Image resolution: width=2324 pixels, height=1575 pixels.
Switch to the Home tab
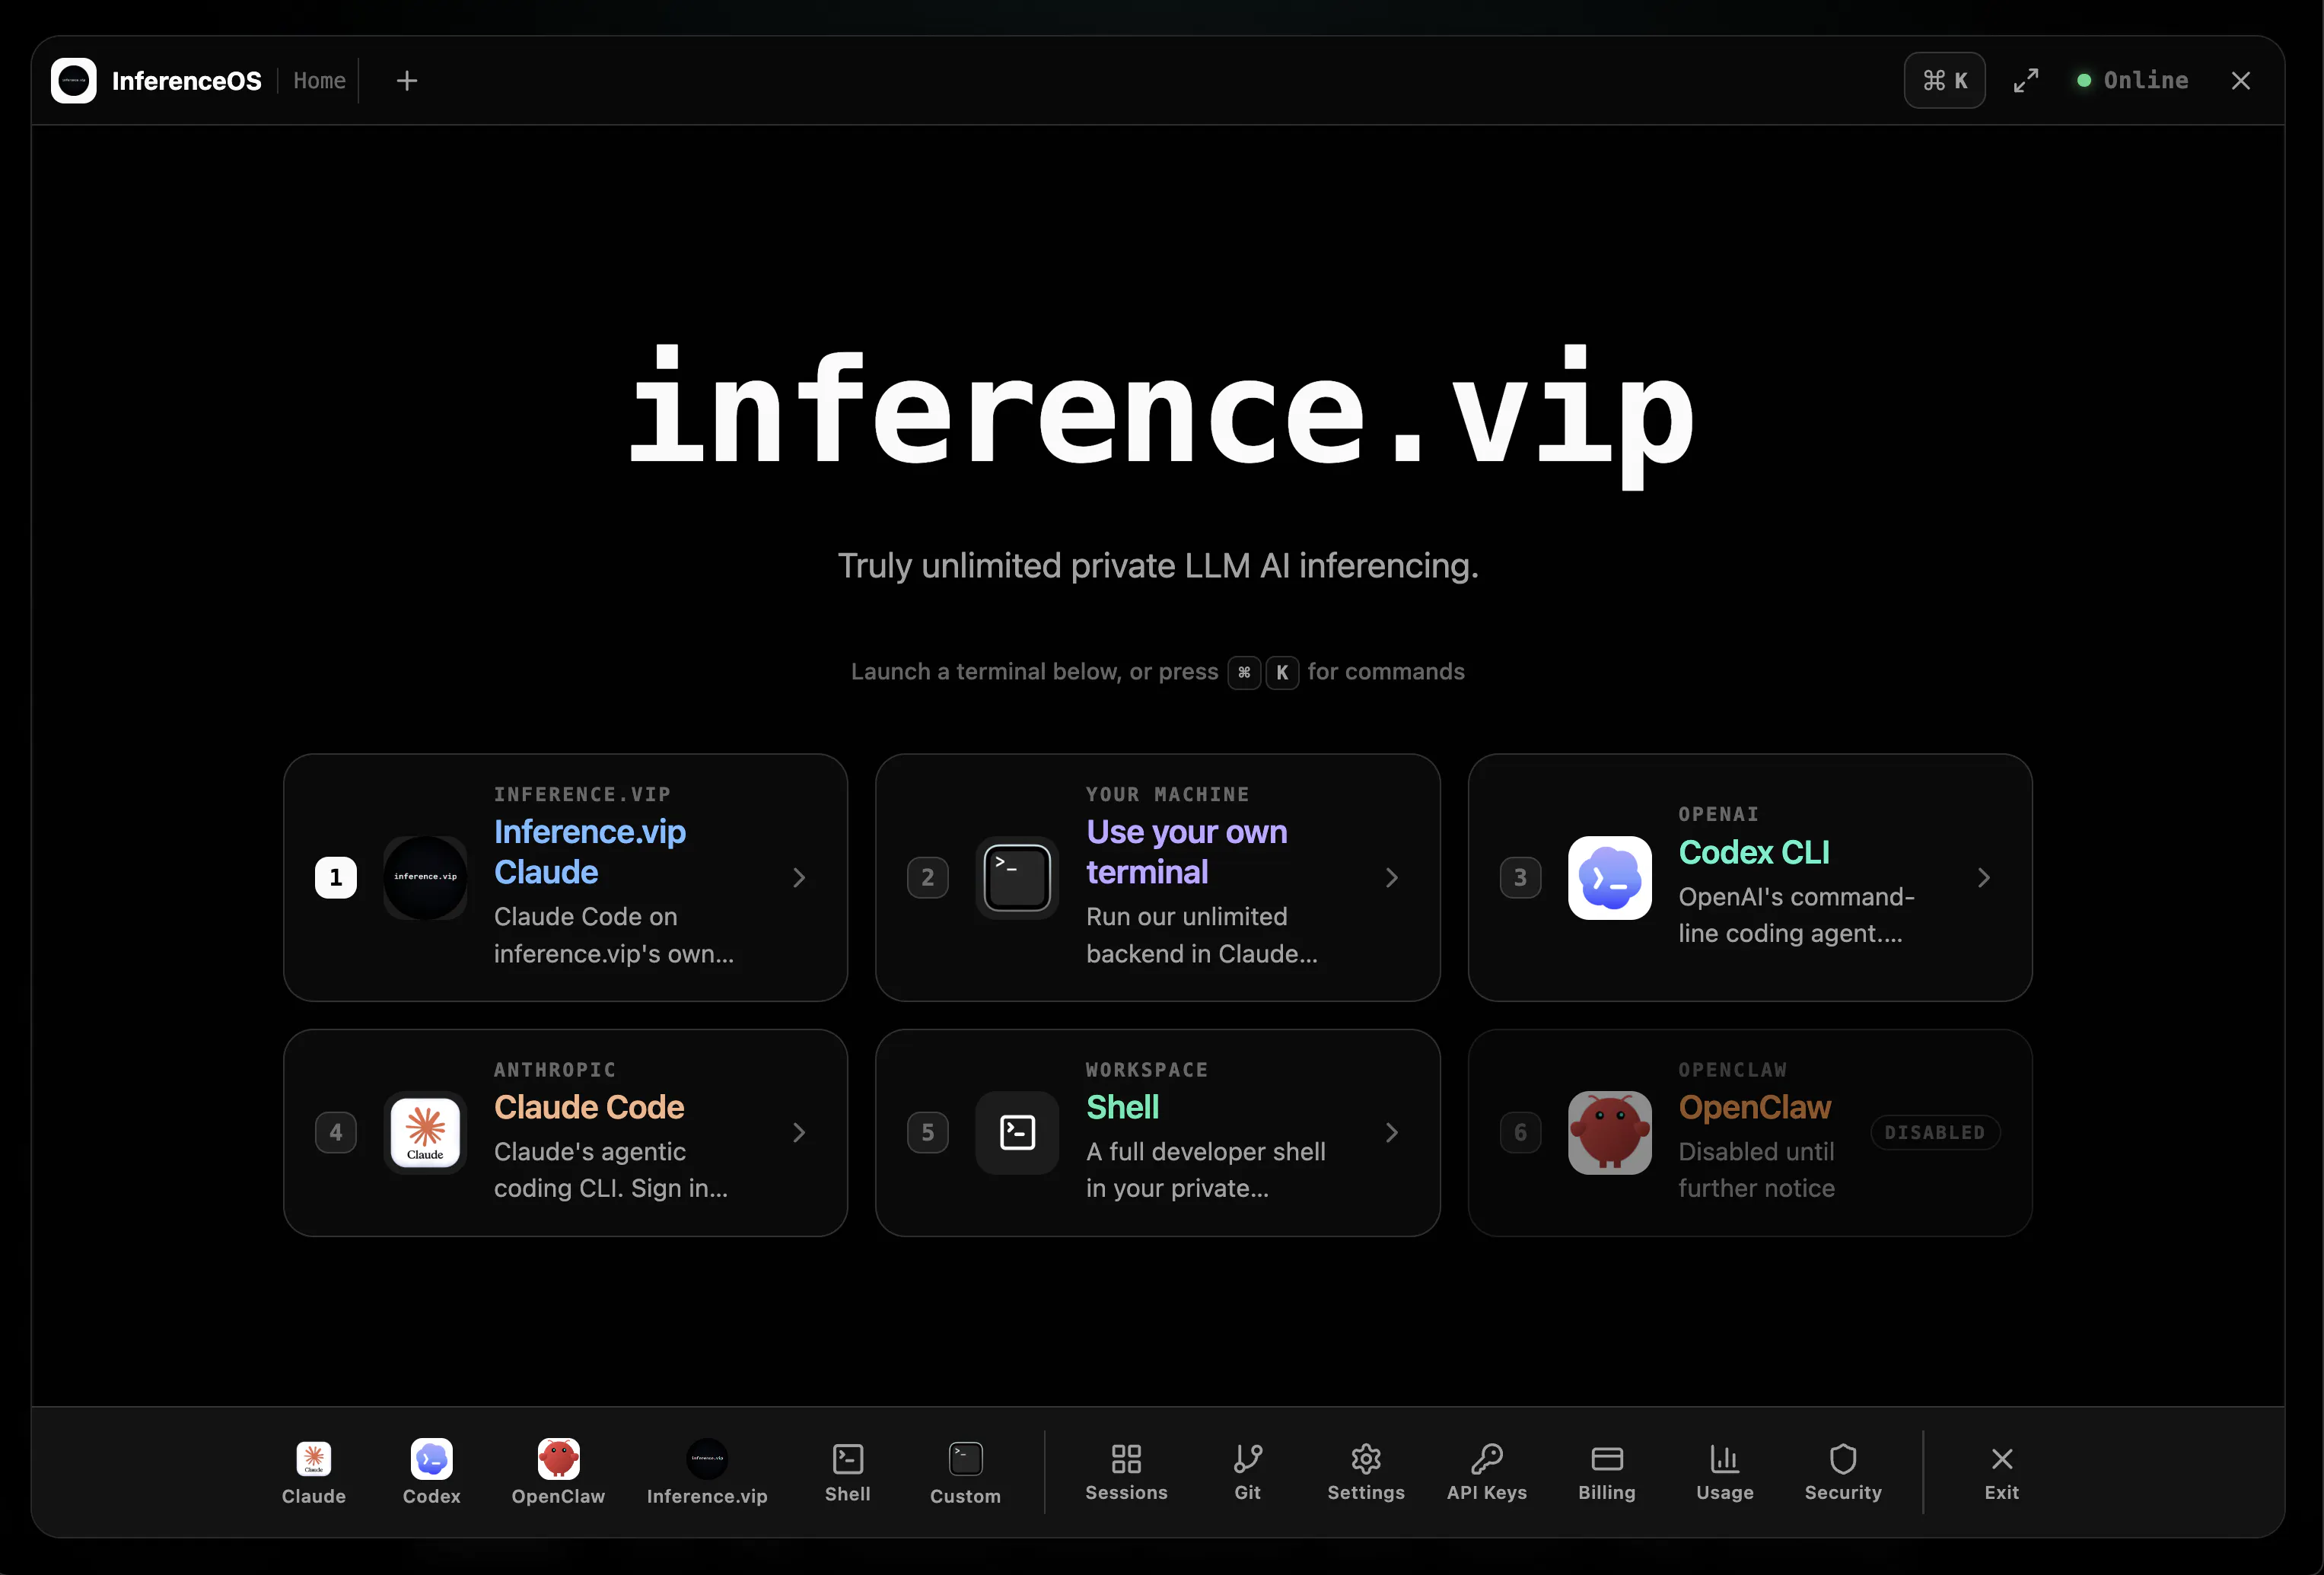coord(319,81)
